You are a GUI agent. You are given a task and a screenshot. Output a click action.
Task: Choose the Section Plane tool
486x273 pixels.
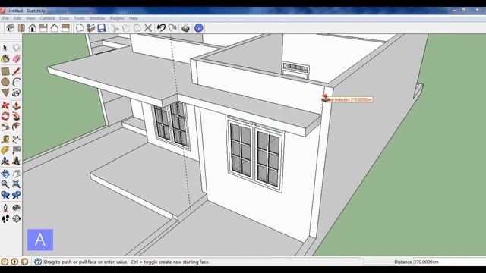click(16, 219)
